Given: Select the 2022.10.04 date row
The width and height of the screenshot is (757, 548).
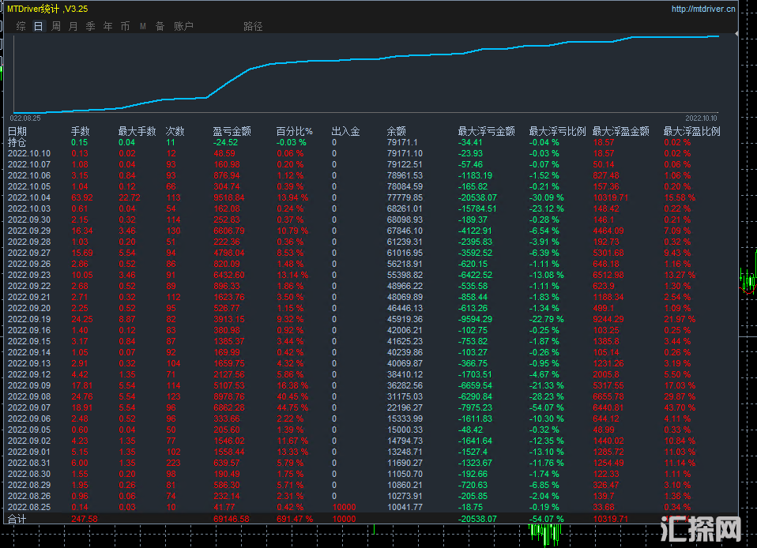Looking at the screenshot, I should [29, 197].
